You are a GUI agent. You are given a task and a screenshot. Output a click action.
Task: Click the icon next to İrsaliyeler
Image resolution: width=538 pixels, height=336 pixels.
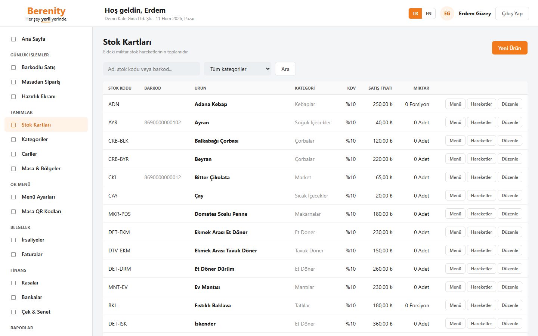[x=13, y=240]
